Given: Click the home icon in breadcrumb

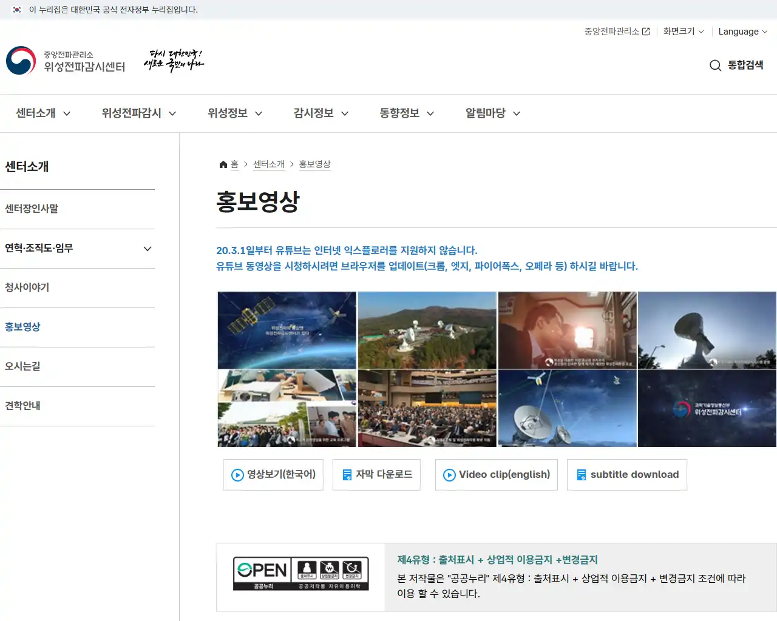Looking at the screenshot, I should click(x=223, y=164).
